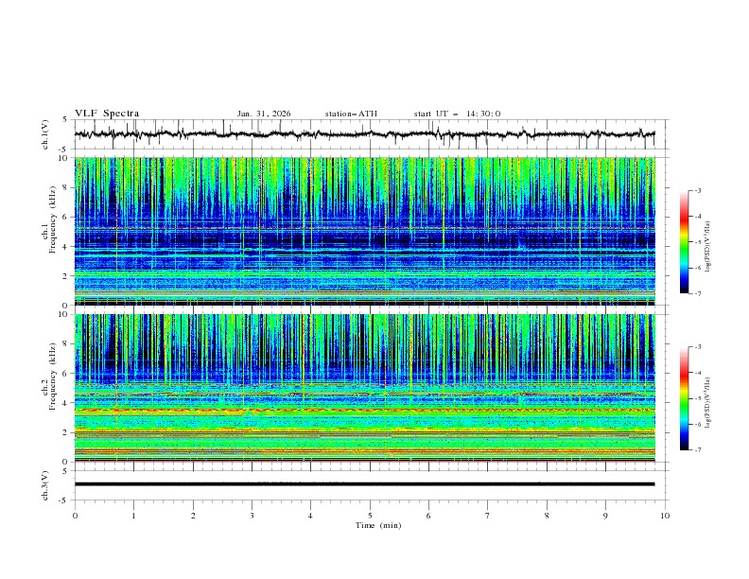Click the time axis tick label '3'

click(252, 516)
